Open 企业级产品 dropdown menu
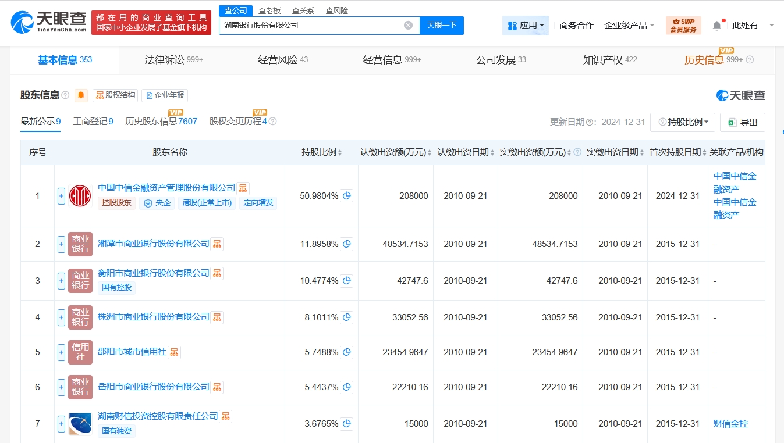Screen dimensions: 784x443 pyautogui.click(x=629, y=26)
